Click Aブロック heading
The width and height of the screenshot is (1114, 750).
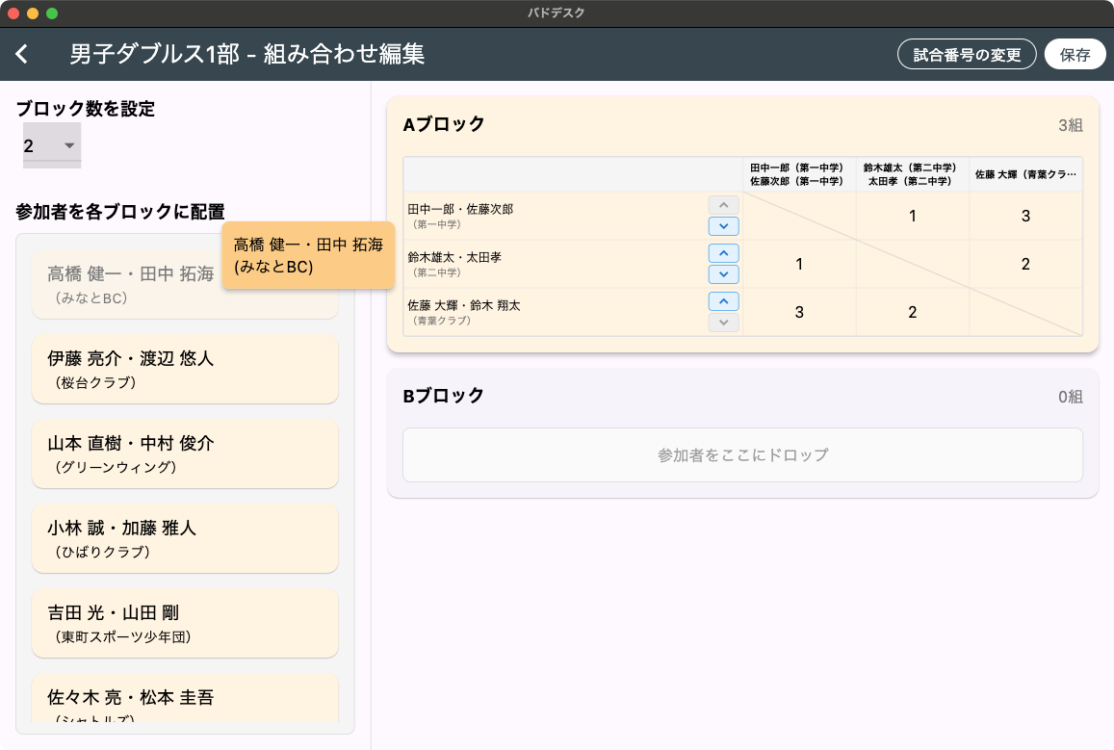point(443,124)
